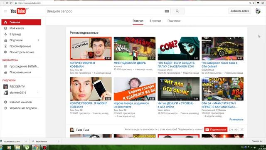
Task: Expand recommended videos with Развернуть
Action: (236, 120)
